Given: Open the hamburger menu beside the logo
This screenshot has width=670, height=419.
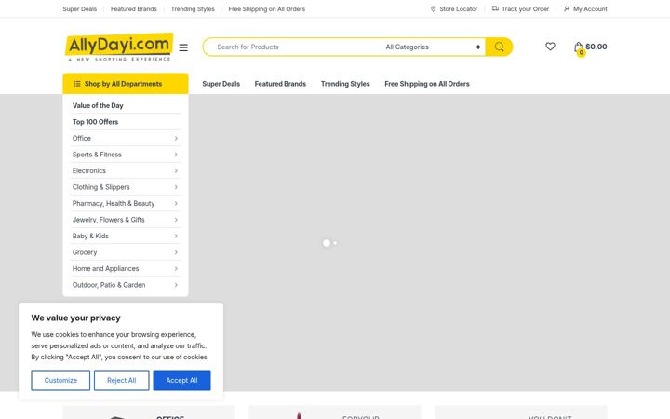Looking at the screenshot, I should tap(183, 47).
